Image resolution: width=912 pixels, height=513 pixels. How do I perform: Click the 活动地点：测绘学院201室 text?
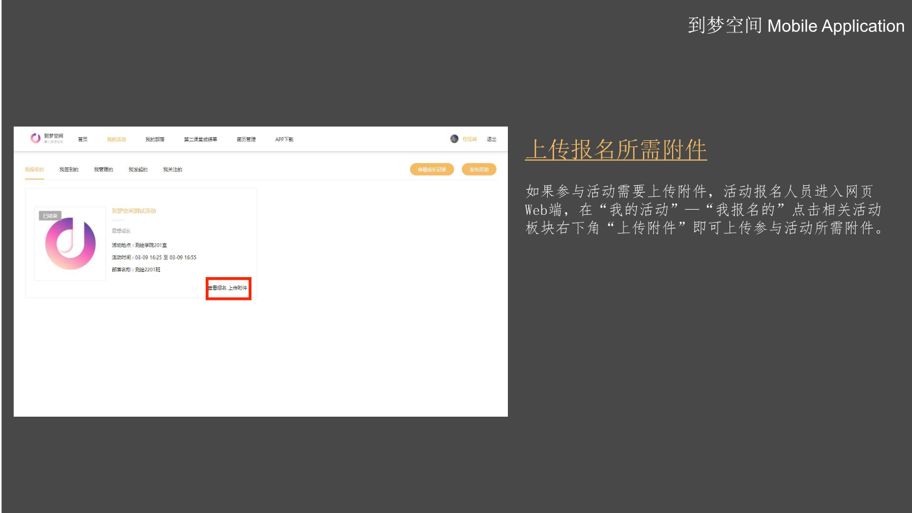click(x=139, y=245)
